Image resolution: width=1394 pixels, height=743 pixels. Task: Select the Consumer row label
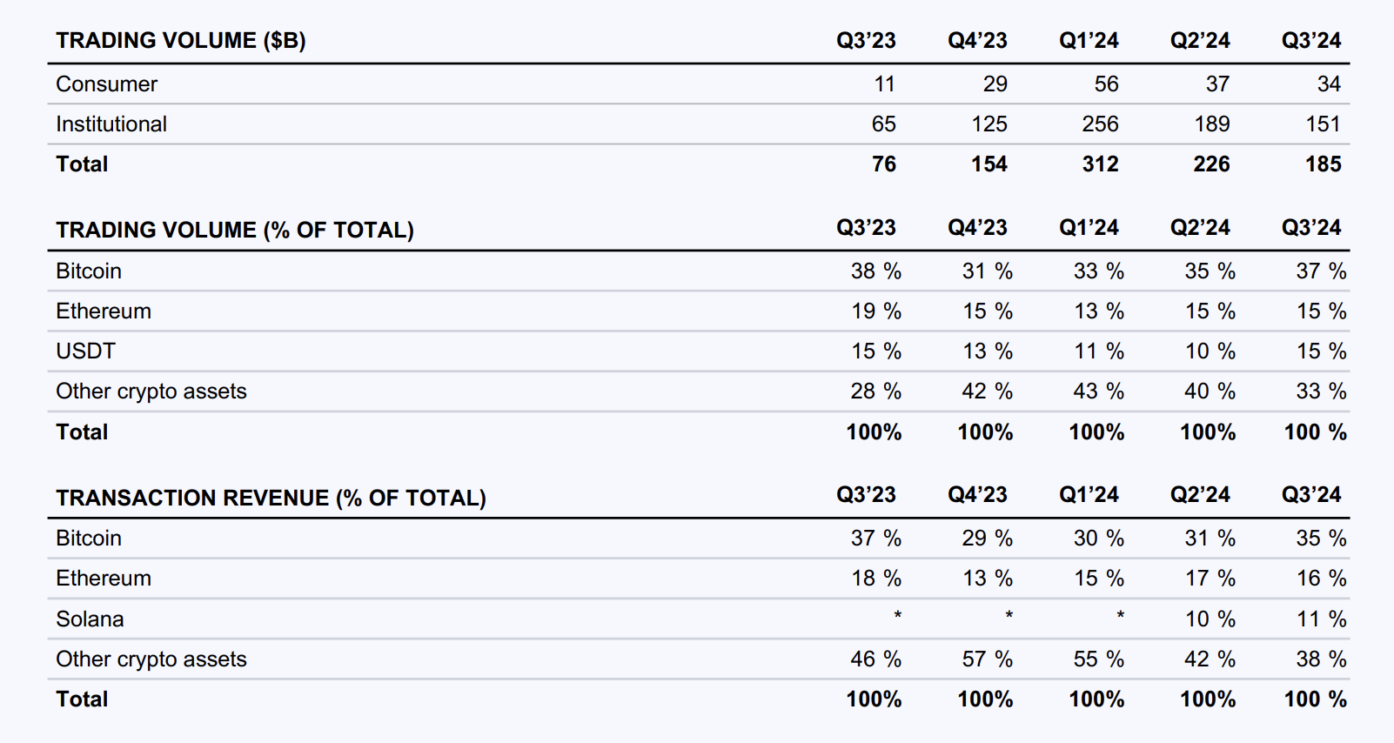pyautogui.click(x=107, y=84)
